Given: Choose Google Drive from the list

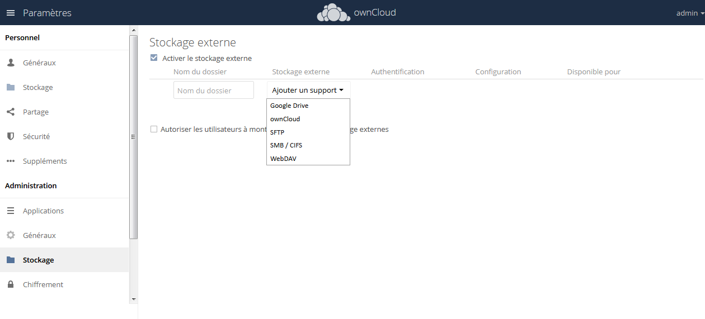Looking at the screenshot, I should [289, 106].
